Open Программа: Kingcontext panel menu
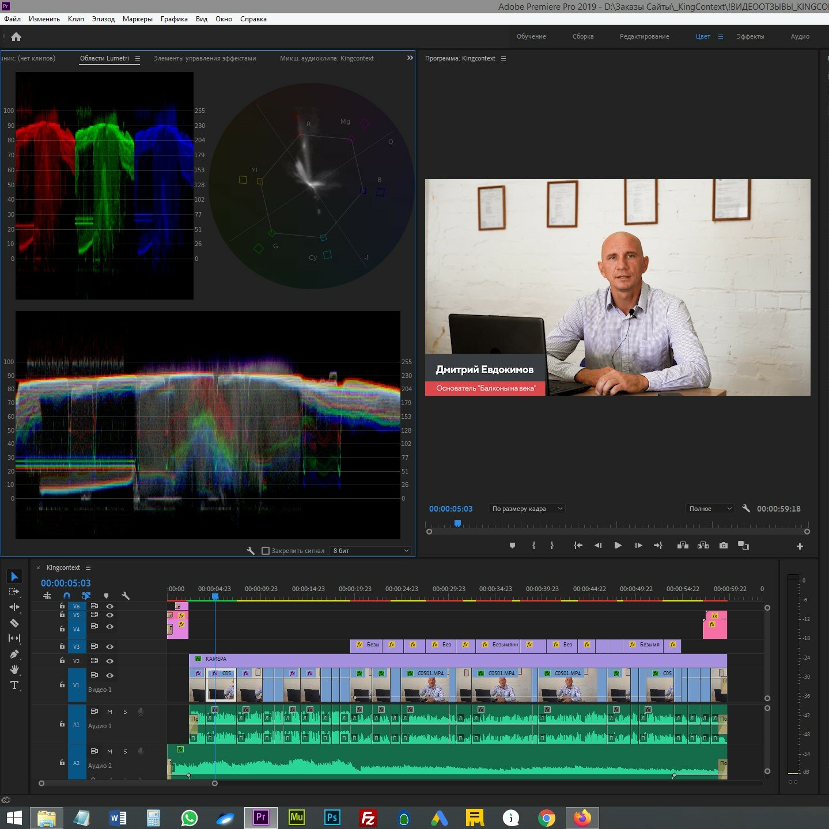The image size is (829, 829). [503, 58]
